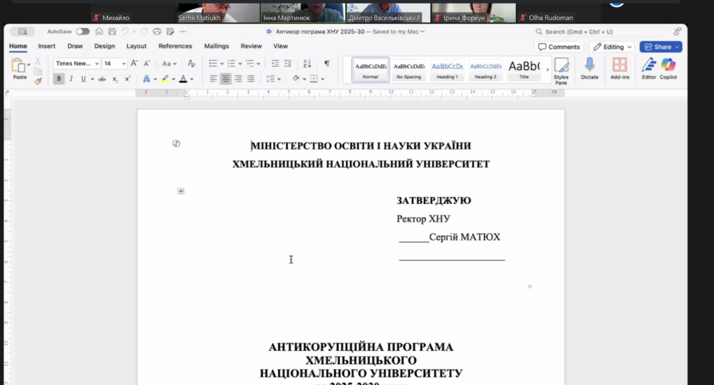Image resolution: width=714 pixels, height=385 pixels.
Task: Toggle Bold formatting
Action: (59, 79)
